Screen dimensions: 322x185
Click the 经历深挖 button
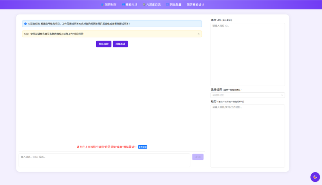tap(104, 44)
